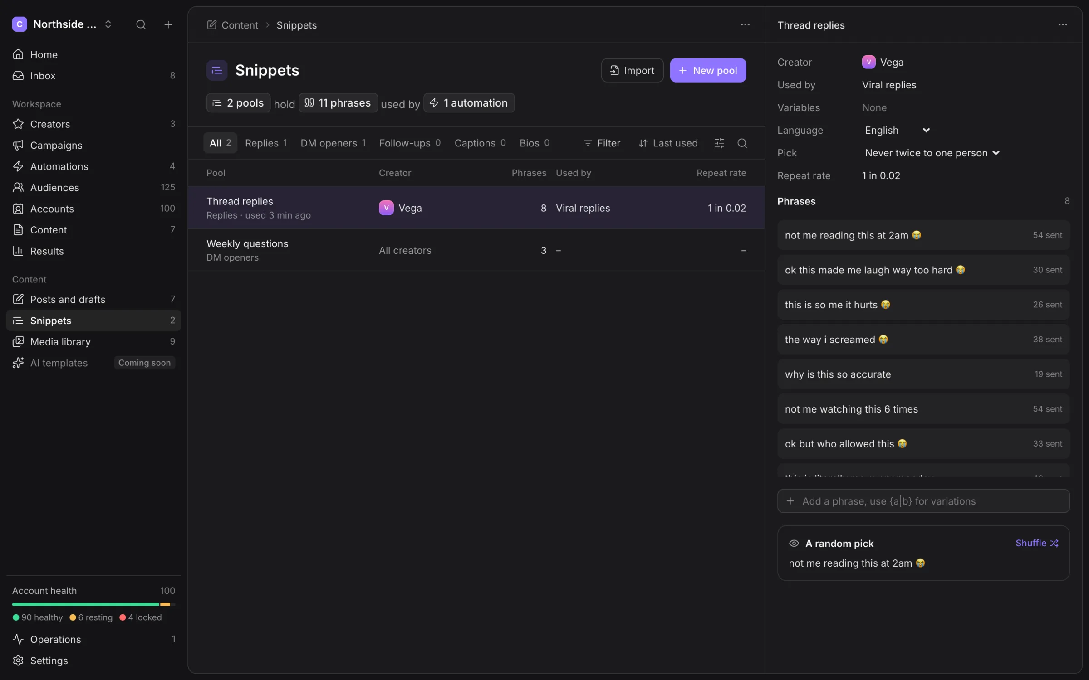Select the Weekly questions pool row

tap(476, 250)
